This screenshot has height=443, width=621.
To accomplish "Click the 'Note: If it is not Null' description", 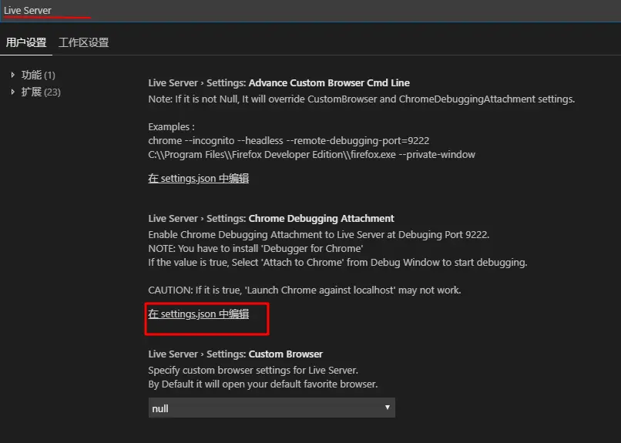I will [x=361, y=99].
